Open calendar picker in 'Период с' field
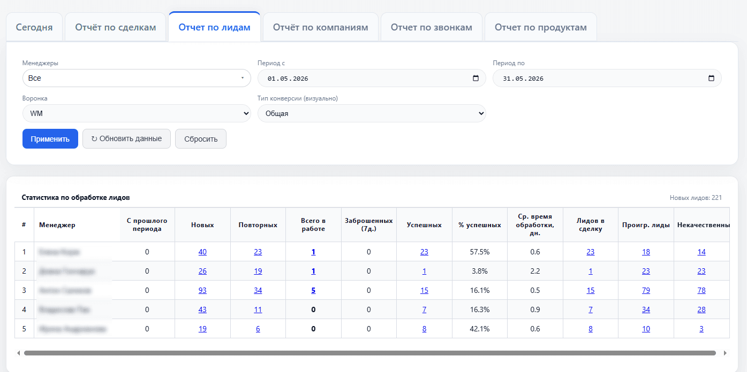 pyautogui.click(x=476, y=78)
